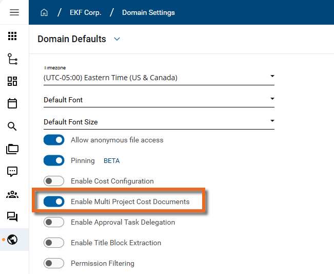The width and height of the screenshot is (334, 274).
Task: Open the dashboard widgets icon
Action: pyautogui.click(x=12, y=81)
